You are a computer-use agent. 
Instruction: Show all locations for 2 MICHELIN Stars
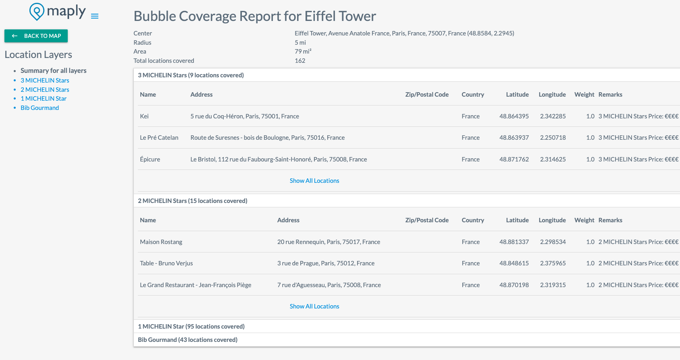(x=314, y=306)
